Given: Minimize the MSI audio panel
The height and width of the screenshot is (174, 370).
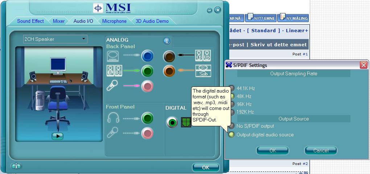Looking at the screenshot, I should (209, 10).
